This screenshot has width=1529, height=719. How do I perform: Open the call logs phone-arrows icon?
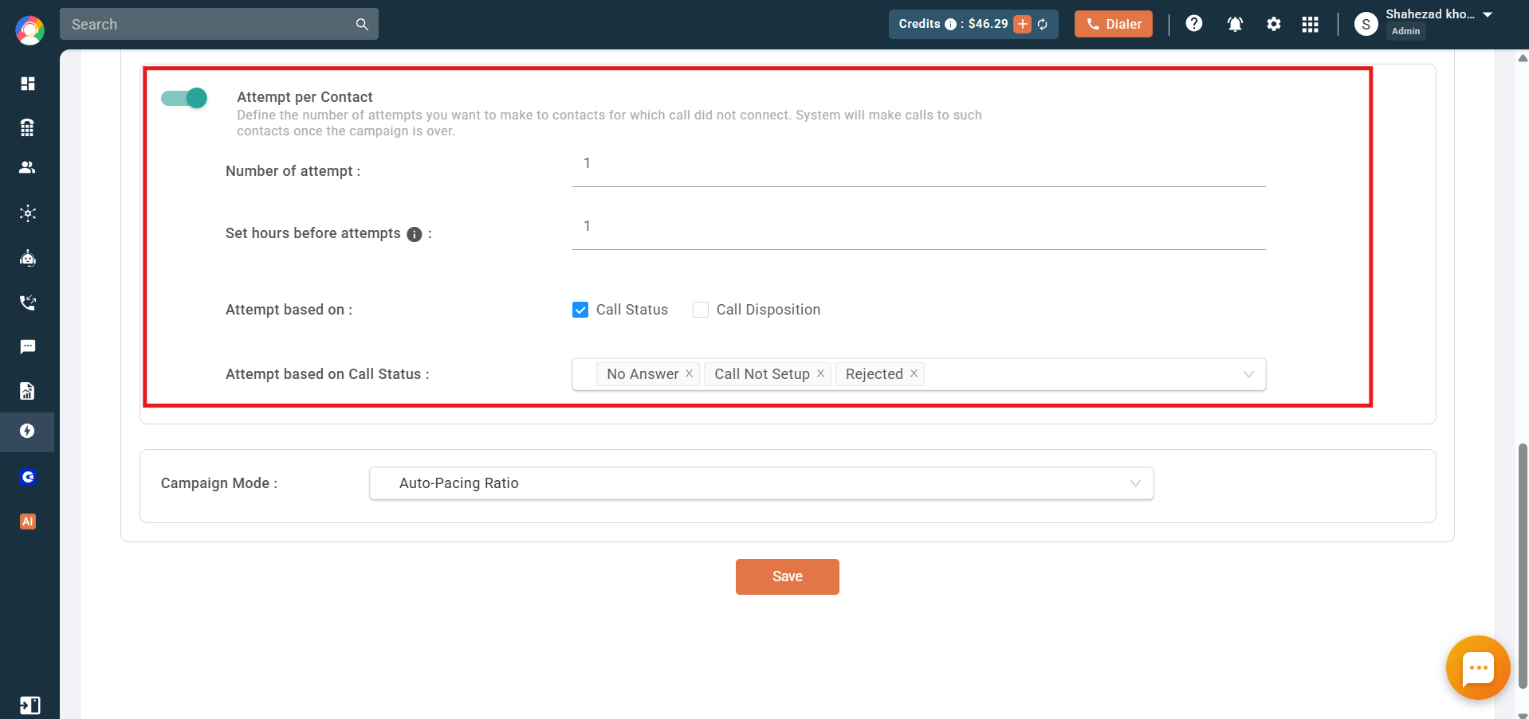click(28, 303)
